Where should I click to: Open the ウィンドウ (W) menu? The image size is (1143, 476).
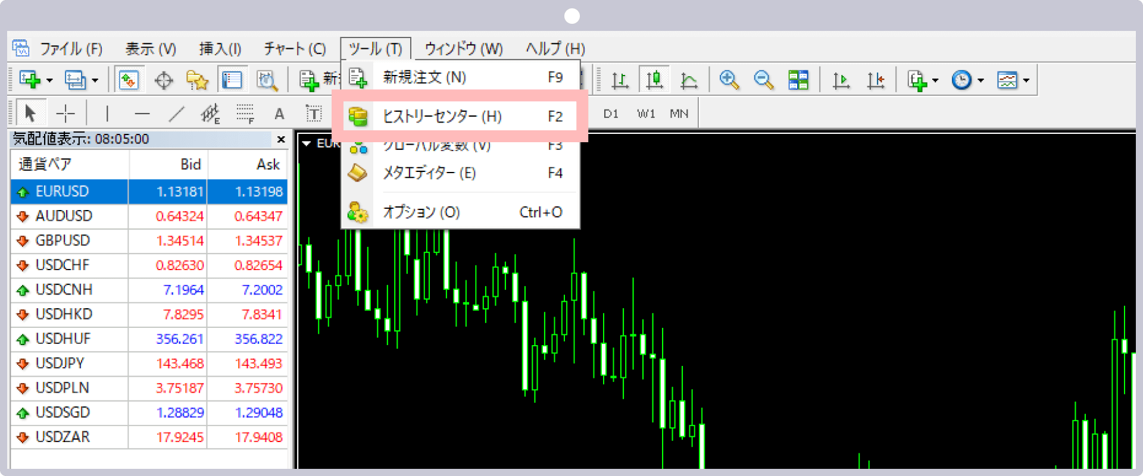click(464, 49)
